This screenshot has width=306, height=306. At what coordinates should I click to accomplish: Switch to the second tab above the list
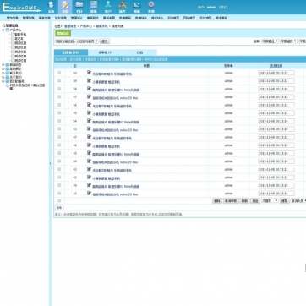(x=106, y=52)
